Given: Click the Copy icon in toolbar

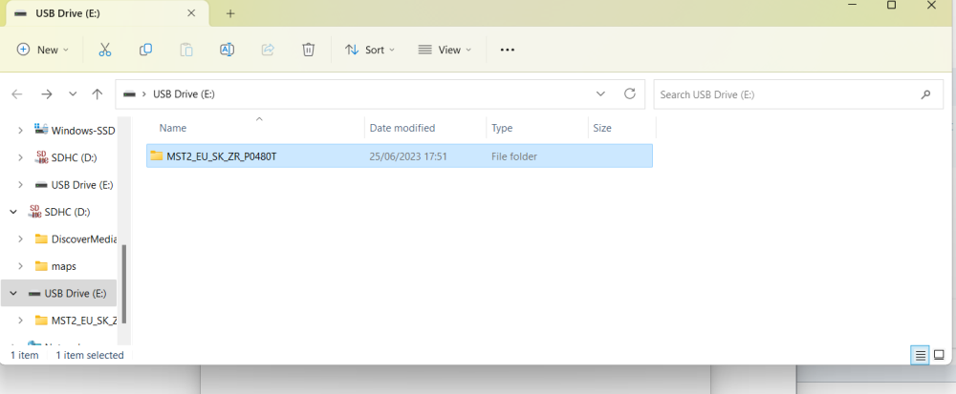Looking at the screenshot, I should [x=145, y=50].
